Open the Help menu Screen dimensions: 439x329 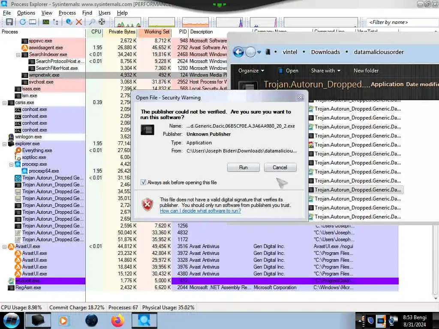[122, 13]
